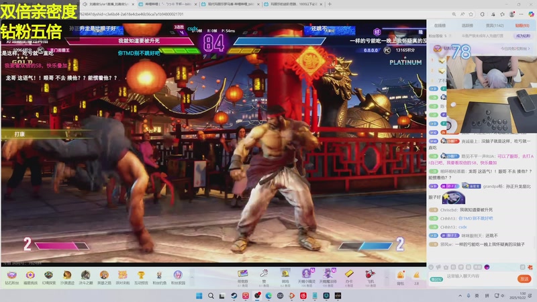Open the browser favorites list icon
The height and width of the screenshot is (302, 537).
502,14
